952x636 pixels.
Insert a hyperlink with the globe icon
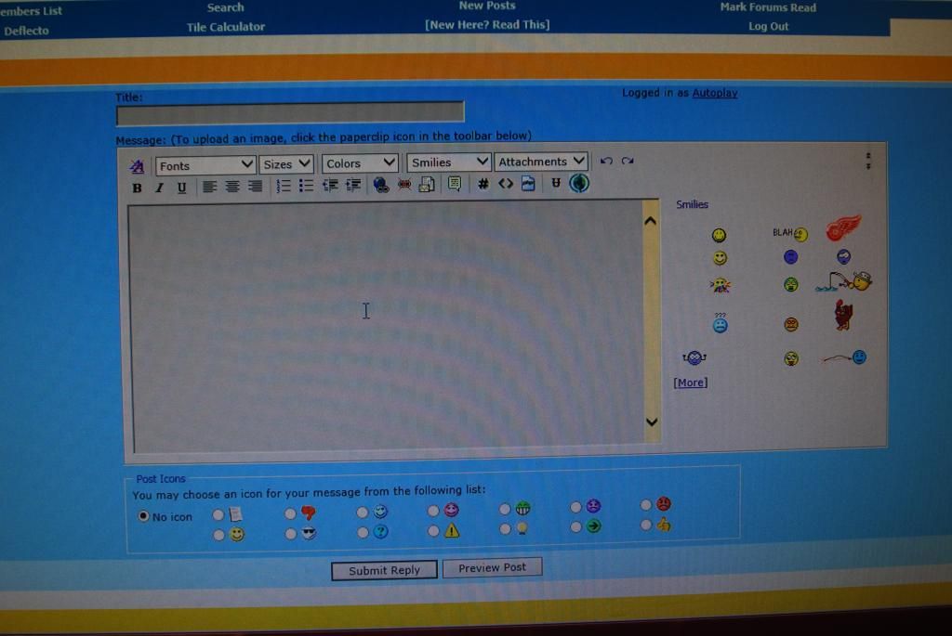click(x=380, y=185)
